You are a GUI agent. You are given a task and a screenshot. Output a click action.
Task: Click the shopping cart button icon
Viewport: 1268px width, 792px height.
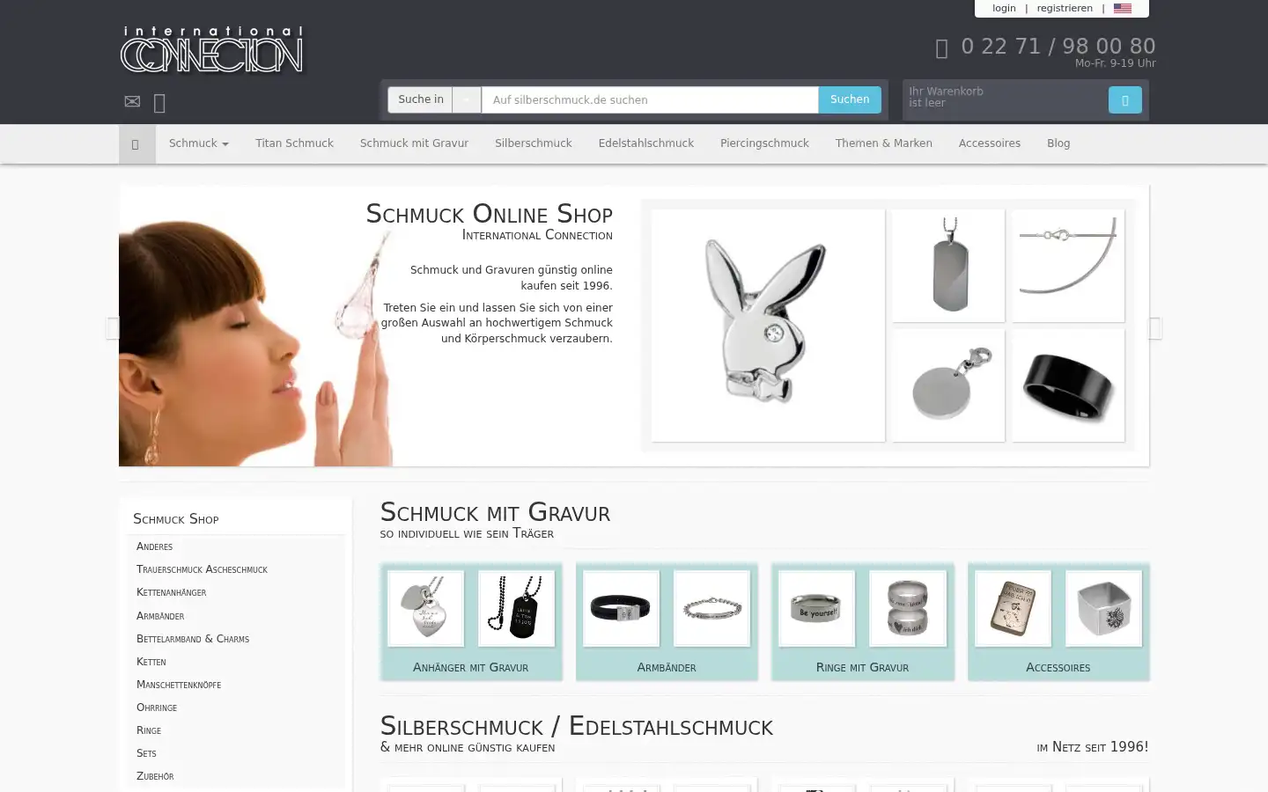pyautogui.click(x=1124, y=100)
